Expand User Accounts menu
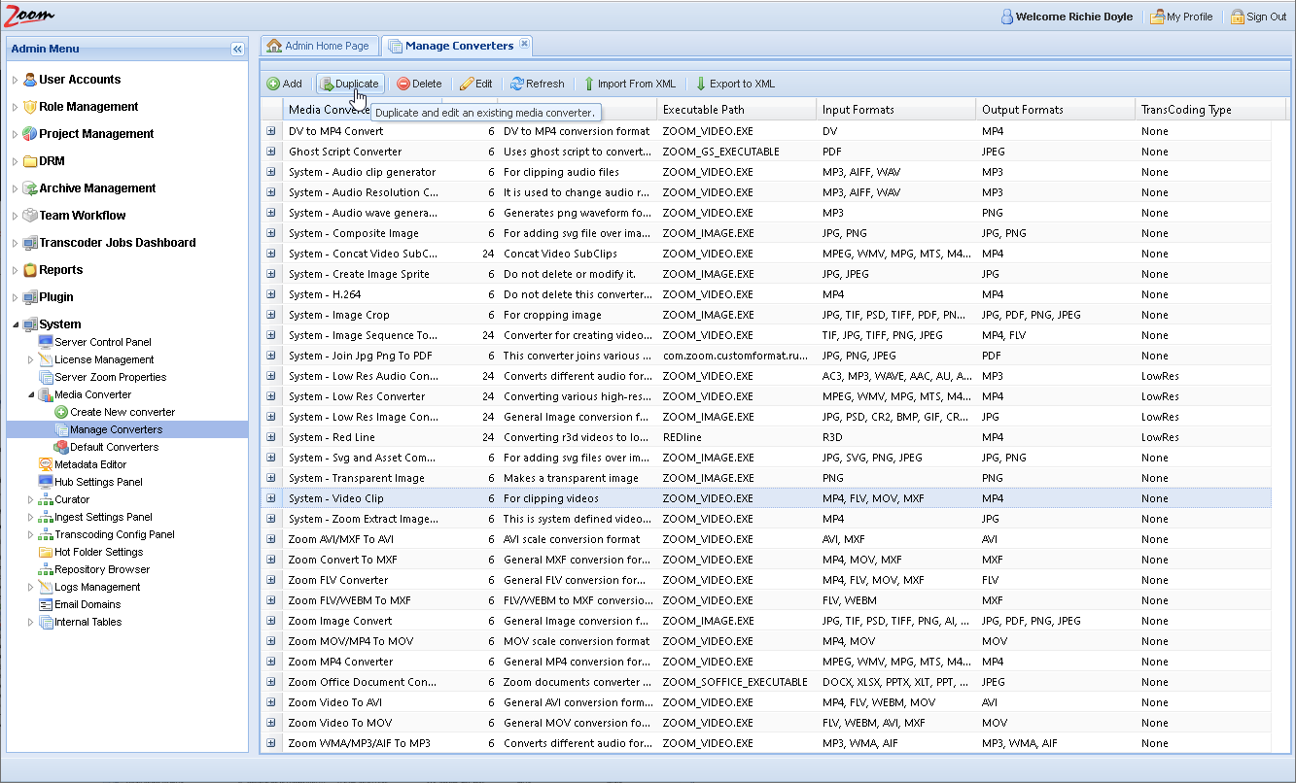Viewport: 1296px width, 783px height. click(x=15, y=80)
